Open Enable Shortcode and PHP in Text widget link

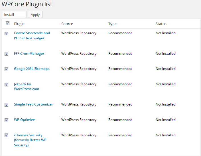pyautogui.click(x=32, y=35)
